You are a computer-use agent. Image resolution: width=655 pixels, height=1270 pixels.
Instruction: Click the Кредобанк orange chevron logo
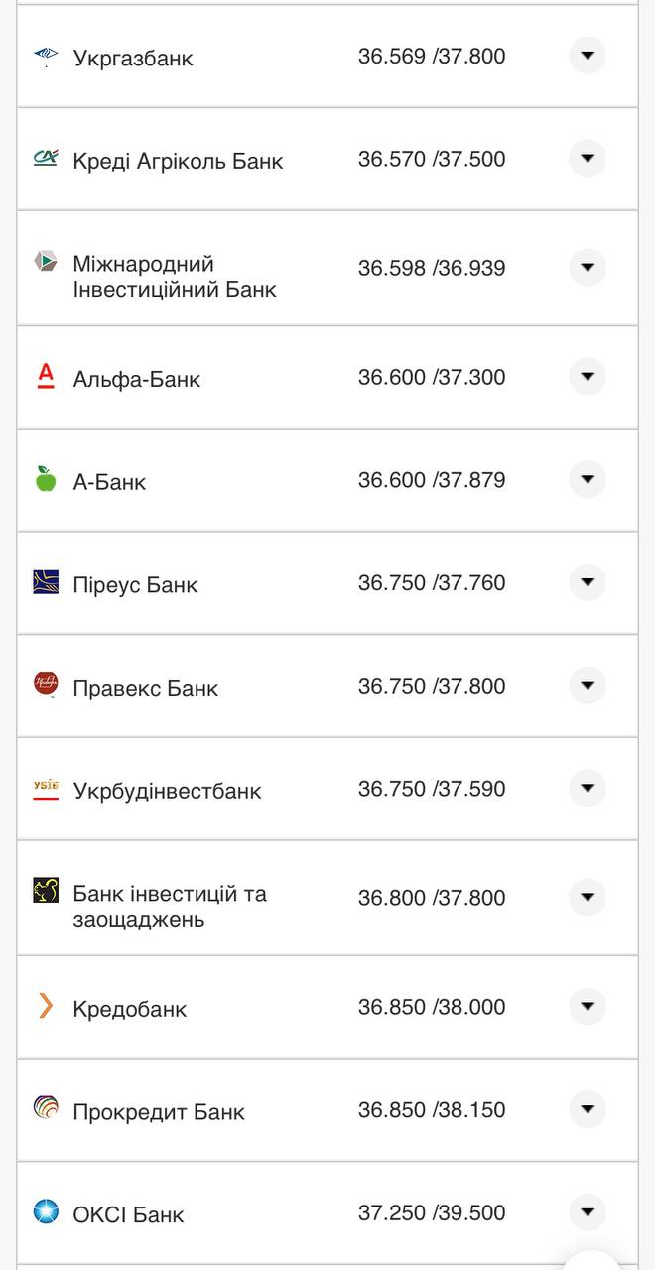coord(46,1006)
